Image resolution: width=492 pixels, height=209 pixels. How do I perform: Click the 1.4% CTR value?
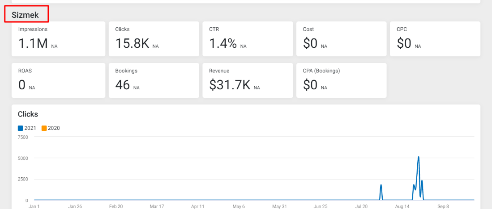(223, 43)
